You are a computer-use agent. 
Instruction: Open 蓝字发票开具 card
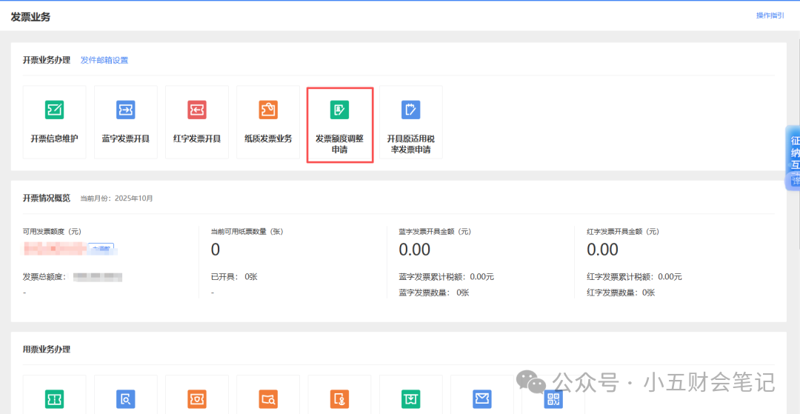tap(125, 122)
